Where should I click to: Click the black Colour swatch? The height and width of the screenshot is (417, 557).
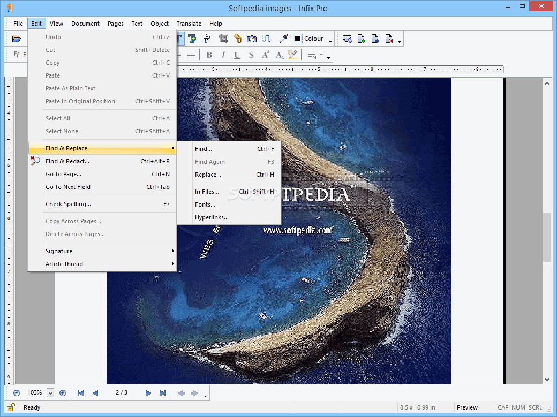tap(298, 39)
